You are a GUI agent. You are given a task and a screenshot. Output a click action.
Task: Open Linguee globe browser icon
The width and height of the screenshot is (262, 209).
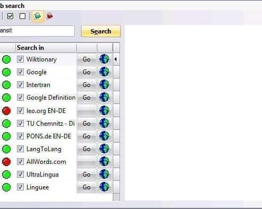(x=104, y=187)
